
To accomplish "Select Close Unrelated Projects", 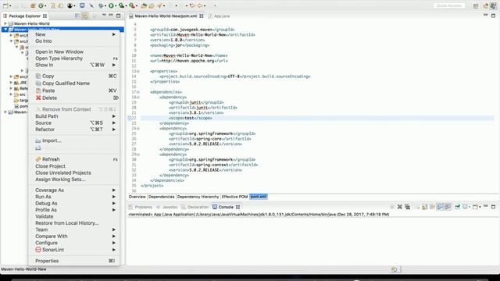I will pos(74,173).
